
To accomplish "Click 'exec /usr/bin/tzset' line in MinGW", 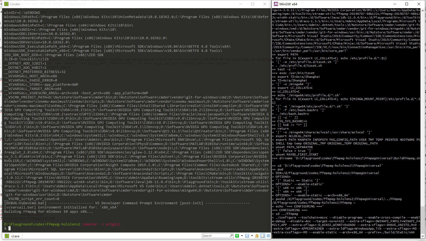I will tap(293, 73).
